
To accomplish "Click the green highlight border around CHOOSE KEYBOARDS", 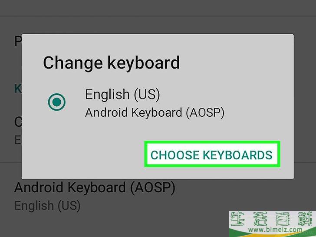I will coord(212,142).
